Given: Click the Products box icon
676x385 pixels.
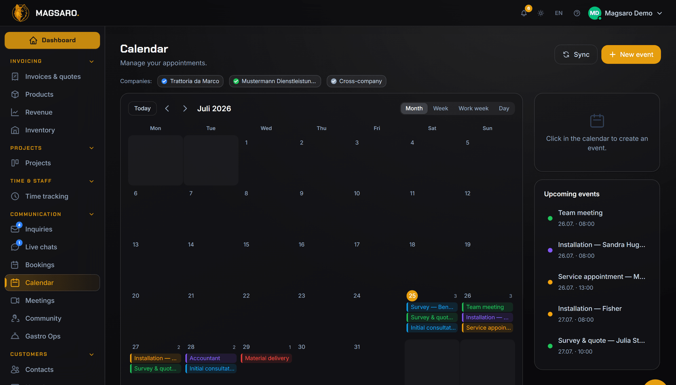Looking at the screenshot, I should (x=15, y=94).
